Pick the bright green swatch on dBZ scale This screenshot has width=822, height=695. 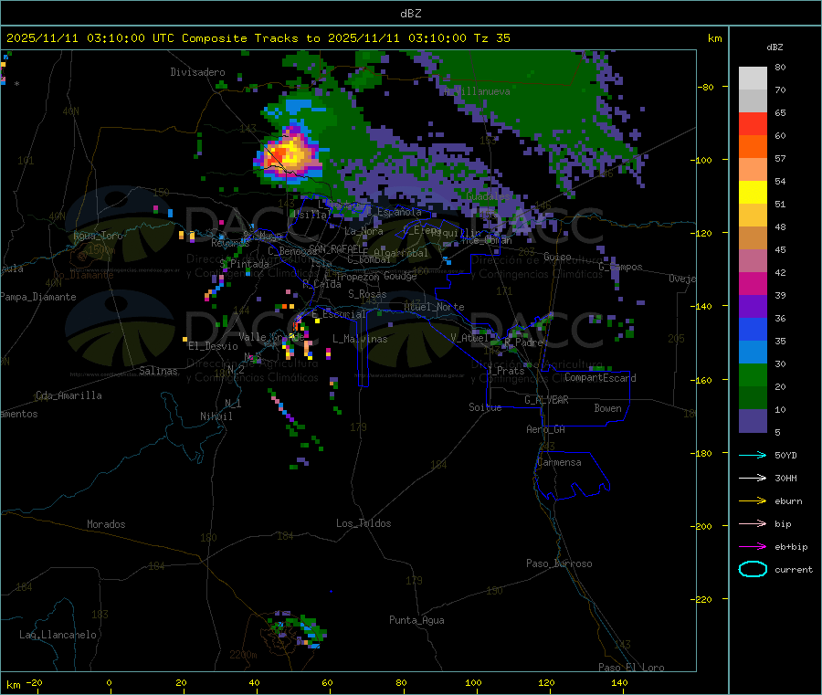click(x=753, y=374)
